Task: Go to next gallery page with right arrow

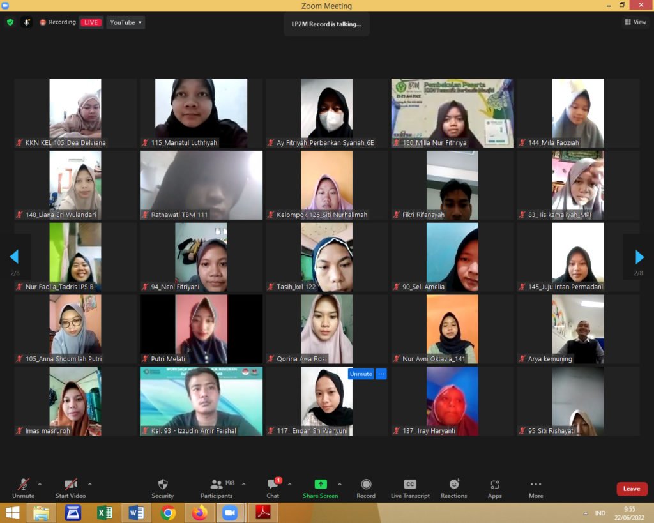Action: [x=639, y=257]
